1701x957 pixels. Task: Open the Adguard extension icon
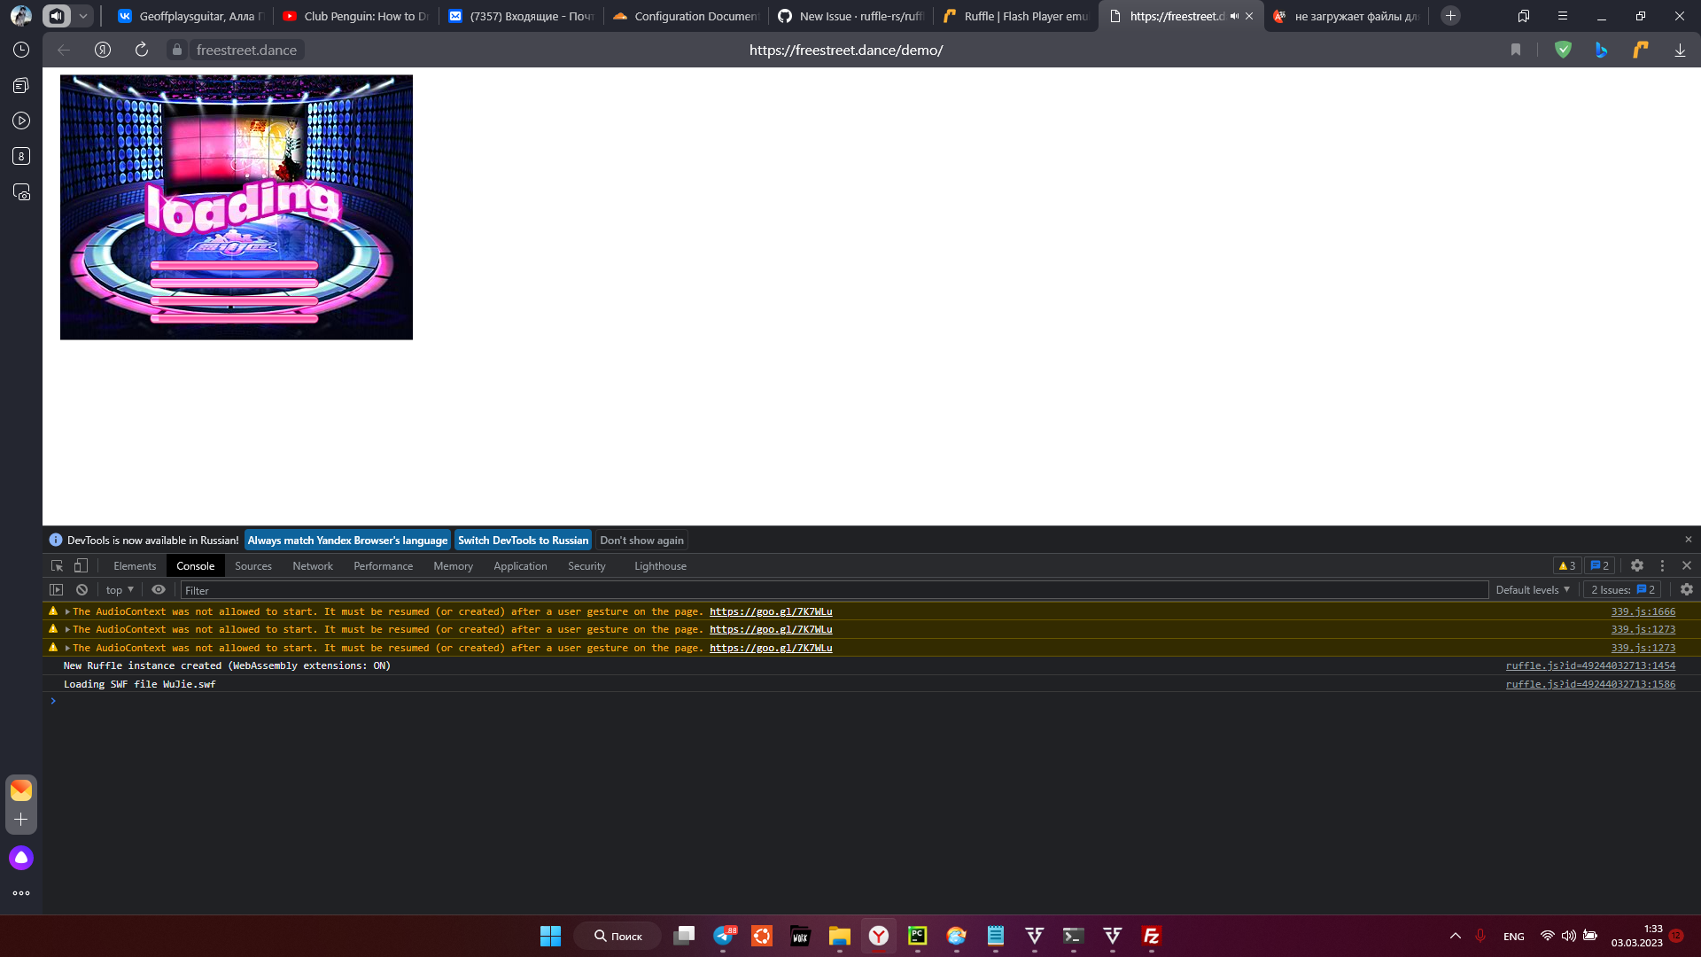tap(1563, 50)
